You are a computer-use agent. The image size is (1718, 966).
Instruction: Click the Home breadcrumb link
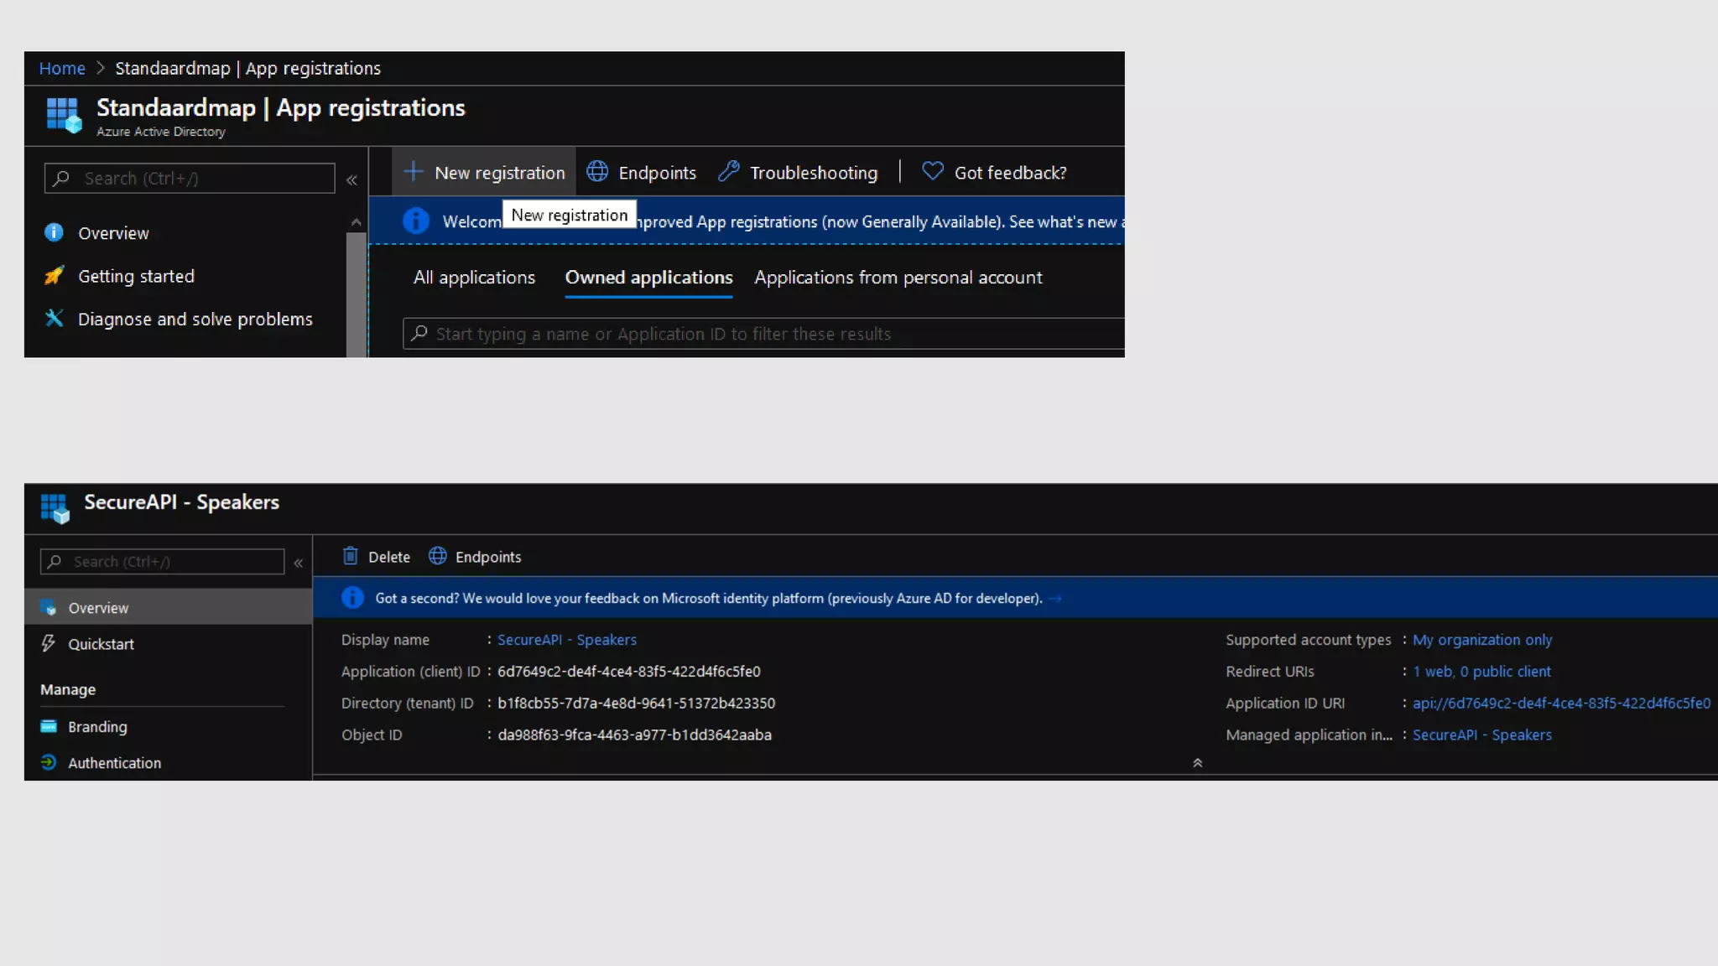pyautogui.click(x=62, y=68)
